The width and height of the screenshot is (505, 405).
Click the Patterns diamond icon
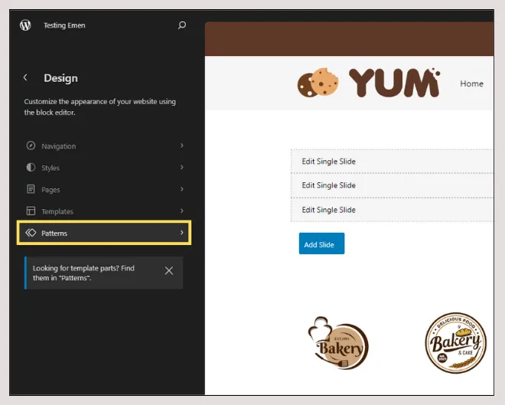31,233
